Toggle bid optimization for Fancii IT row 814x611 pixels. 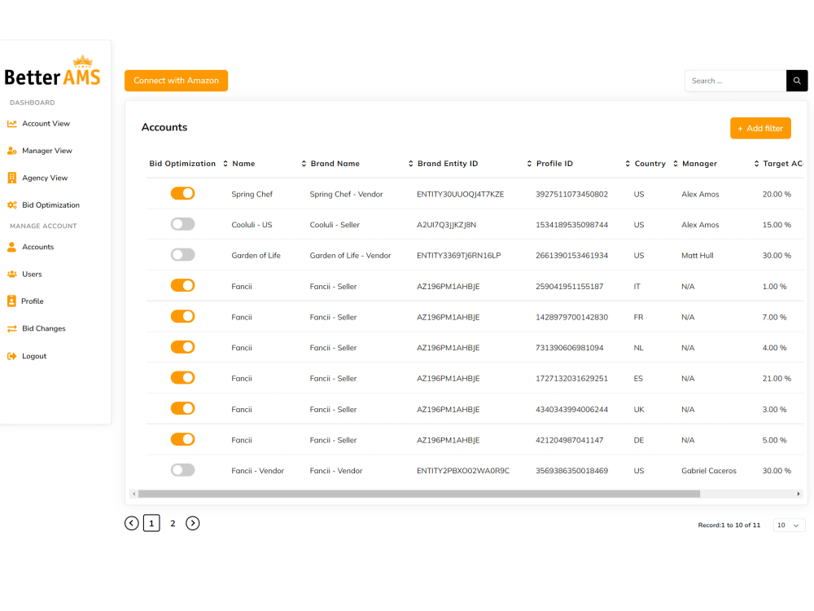(182, 285)
